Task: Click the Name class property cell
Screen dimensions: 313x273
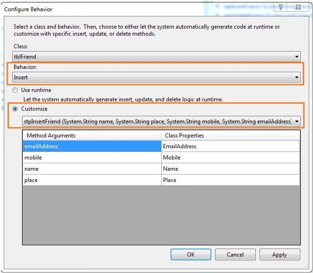Action: (231, 169)
